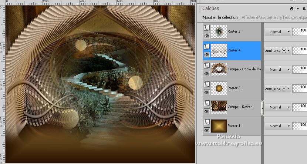Image resolution: width=307 pixels, height=164 pixels.
Task: Click the Modifier la sélection button
Action: 220,17
